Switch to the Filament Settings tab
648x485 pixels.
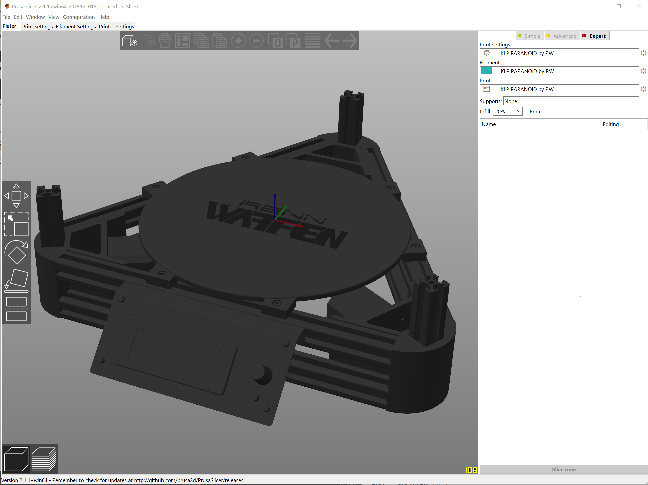pyautogui.click(x=76, y=26)
